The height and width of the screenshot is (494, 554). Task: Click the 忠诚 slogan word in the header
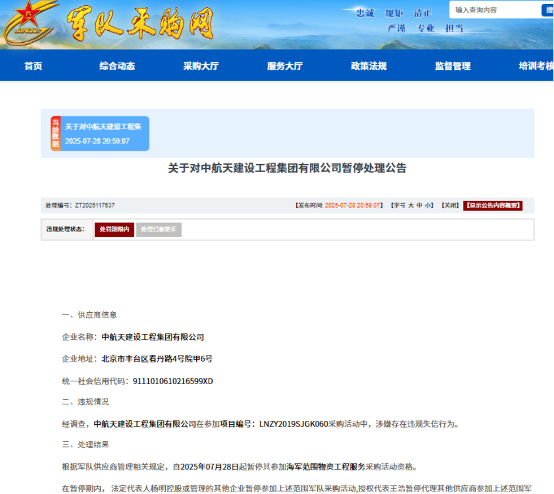365,13
